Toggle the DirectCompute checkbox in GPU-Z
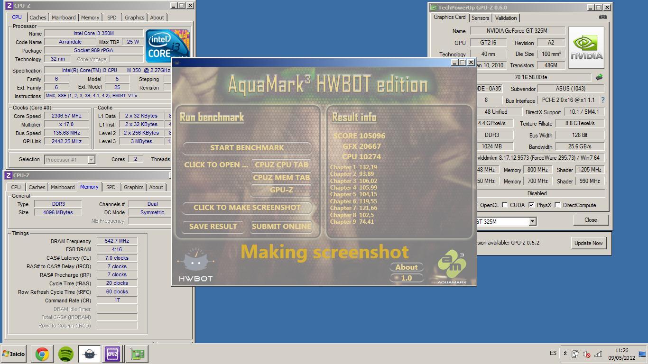Image resolution: width=648 pixels, height=364 pixels. click(558, 205)
